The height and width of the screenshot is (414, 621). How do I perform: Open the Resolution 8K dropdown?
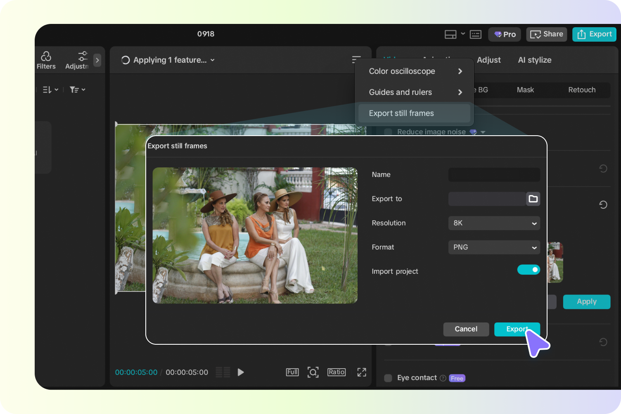point(494,223)
